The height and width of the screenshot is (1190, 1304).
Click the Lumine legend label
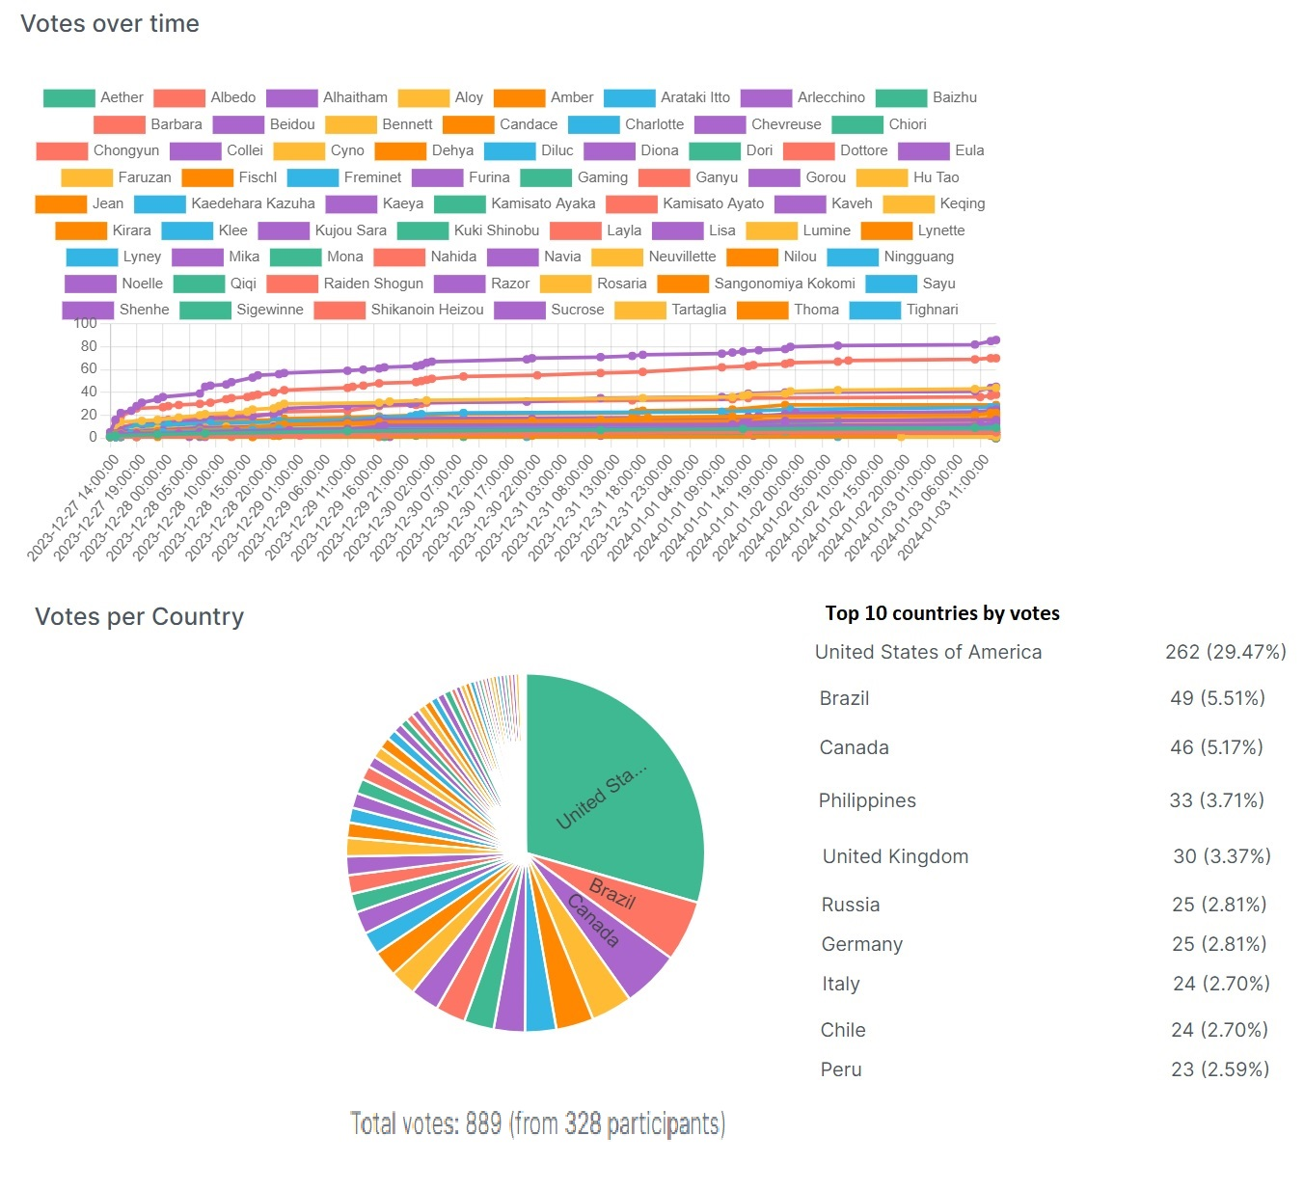(827, 230)
